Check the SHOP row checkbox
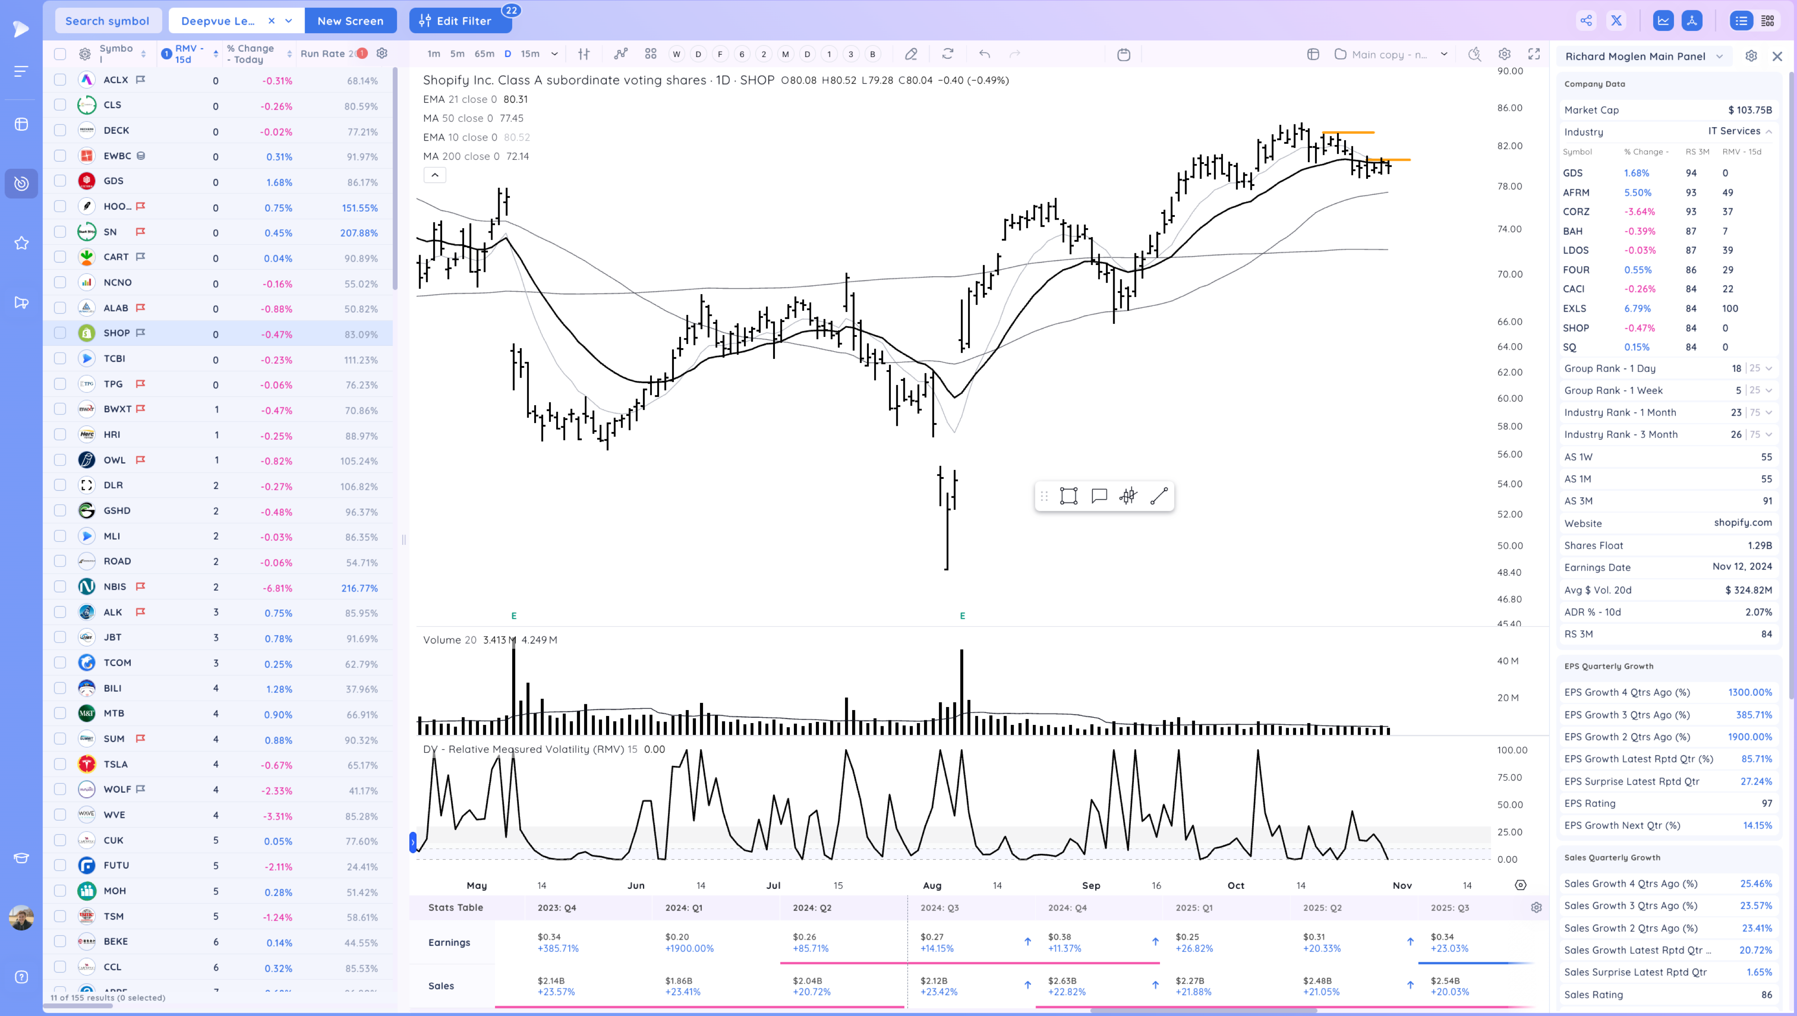The height and width of the screenshot is (1016, 1797). [x=60, y=333]
